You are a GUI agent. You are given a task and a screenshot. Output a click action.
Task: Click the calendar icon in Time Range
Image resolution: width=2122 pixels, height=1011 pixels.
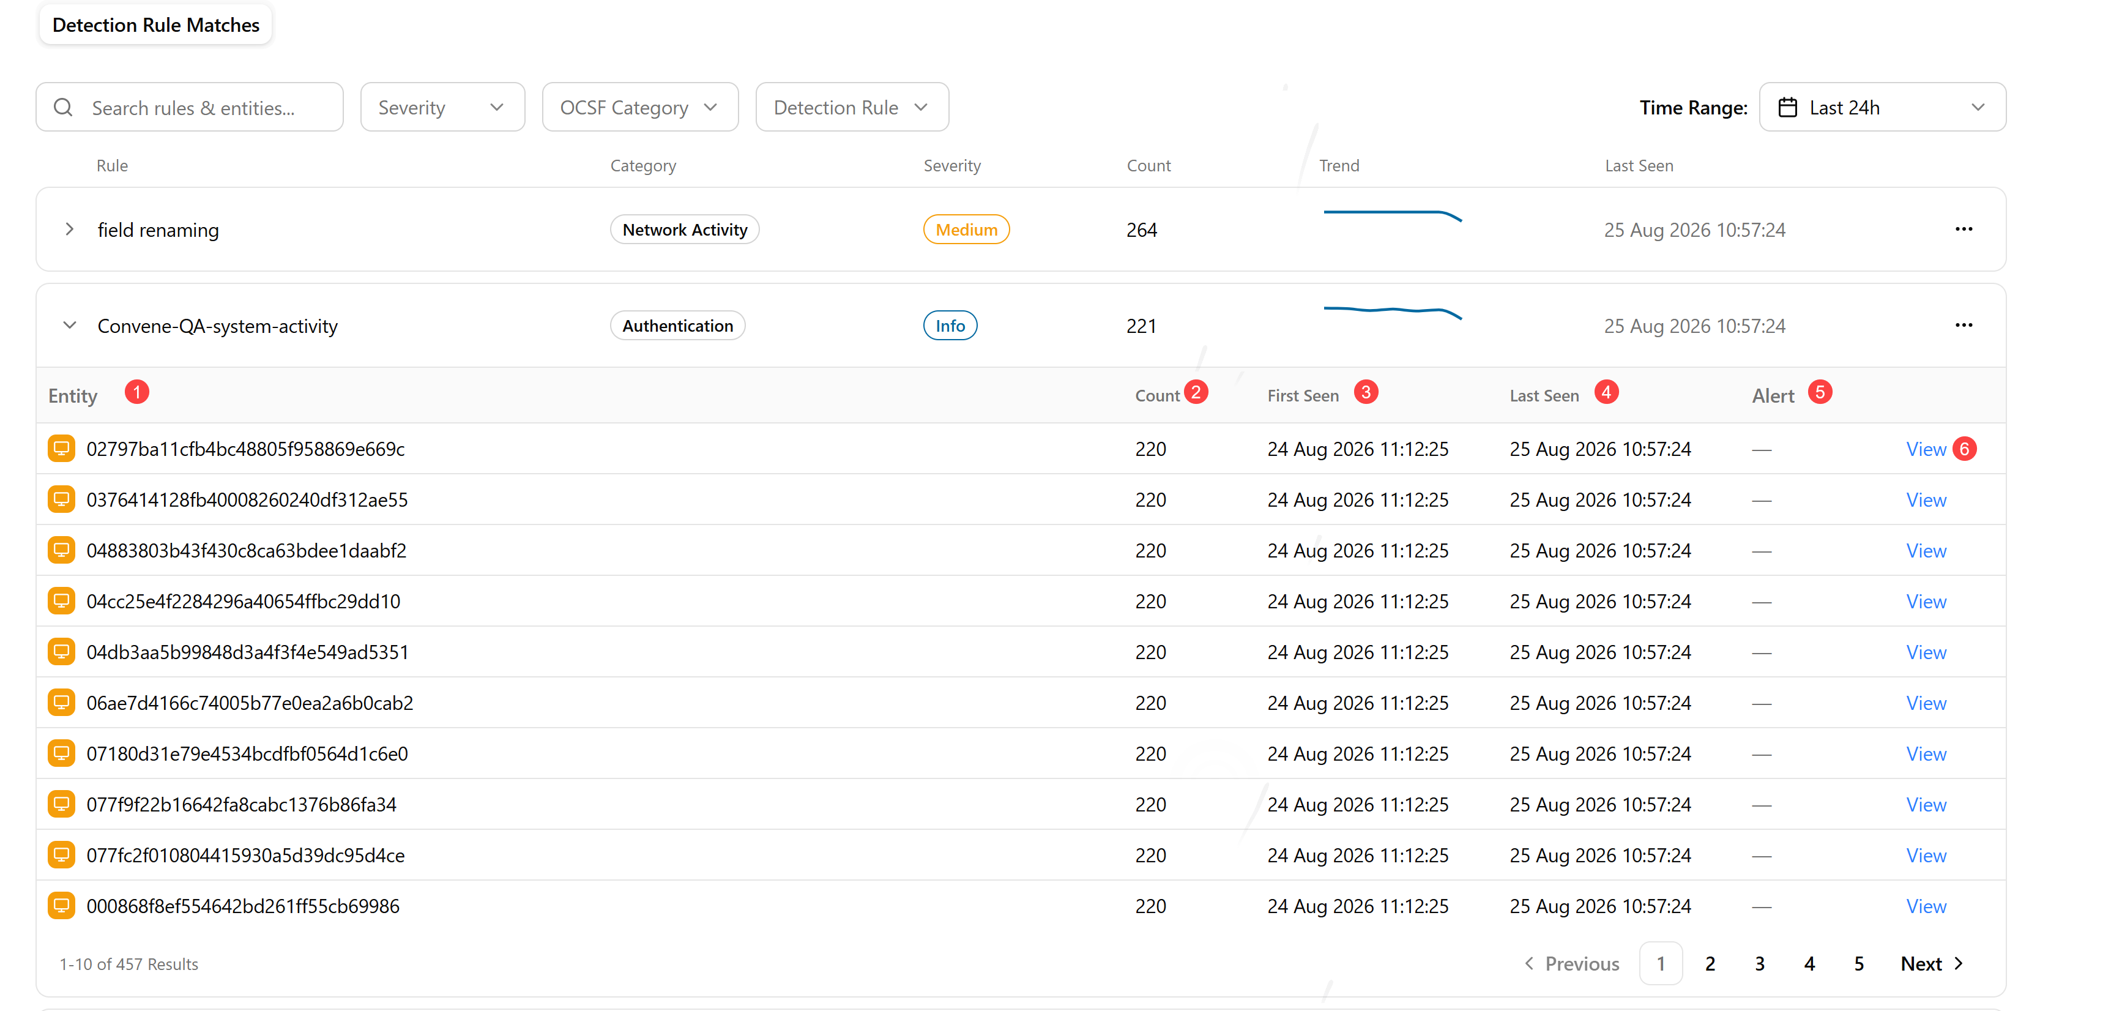pos(1787,107)
